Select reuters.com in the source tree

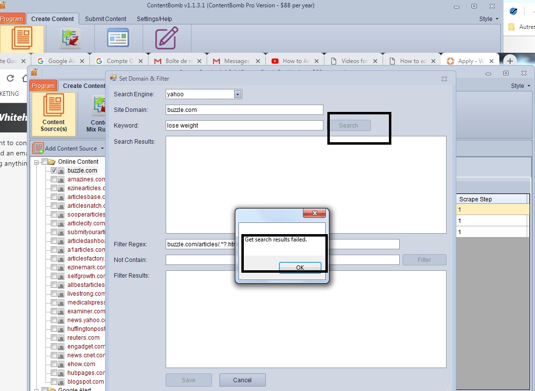click(x=83, y=338)
